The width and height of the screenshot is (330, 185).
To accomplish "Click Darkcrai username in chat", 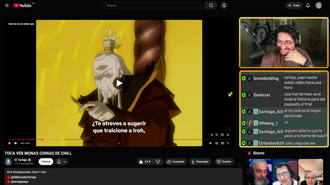I will coord(262,95).
